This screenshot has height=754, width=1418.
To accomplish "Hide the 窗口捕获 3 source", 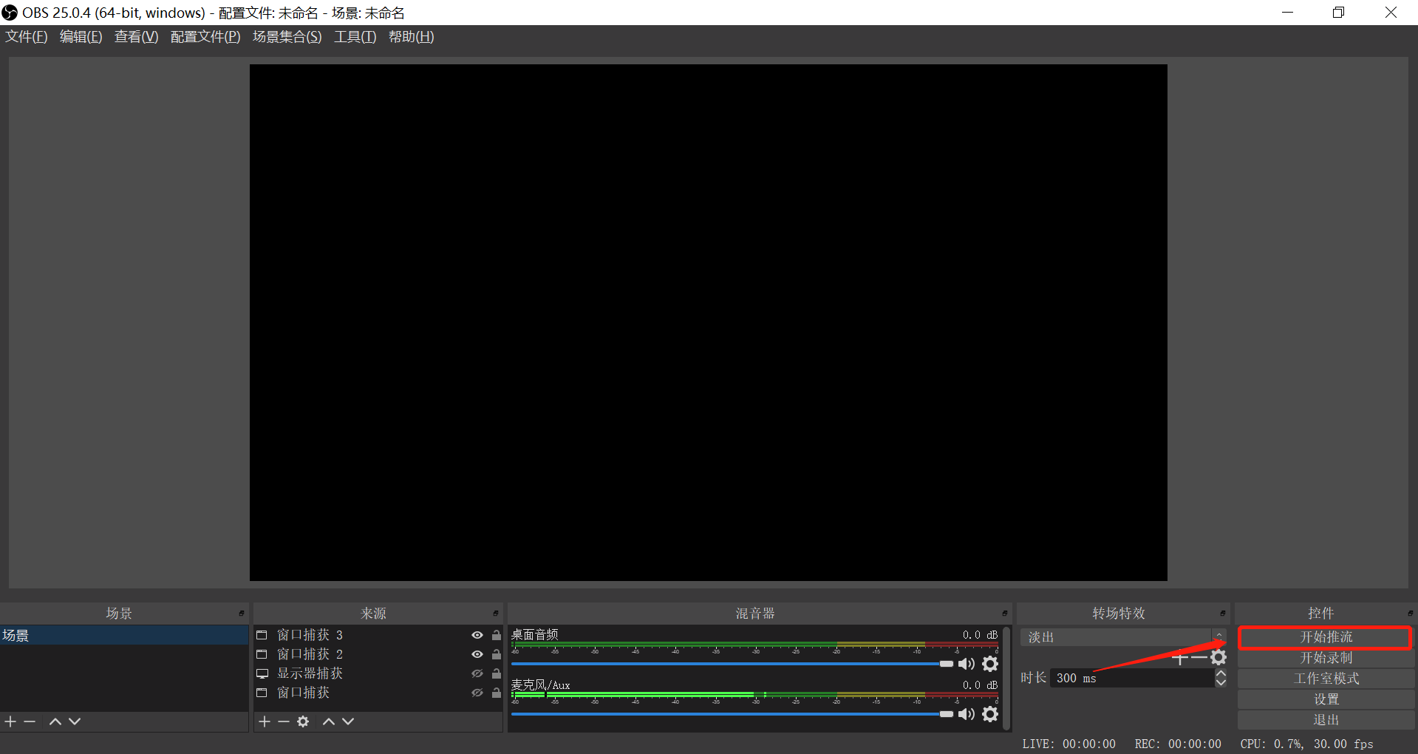I will [x=477, y=635].
